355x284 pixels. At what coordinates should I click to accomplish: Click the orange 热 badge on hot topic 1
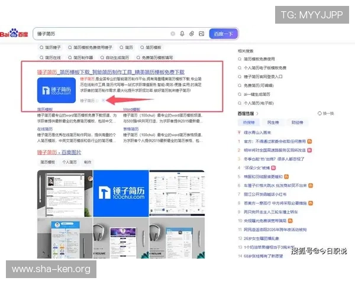[309, 141]
